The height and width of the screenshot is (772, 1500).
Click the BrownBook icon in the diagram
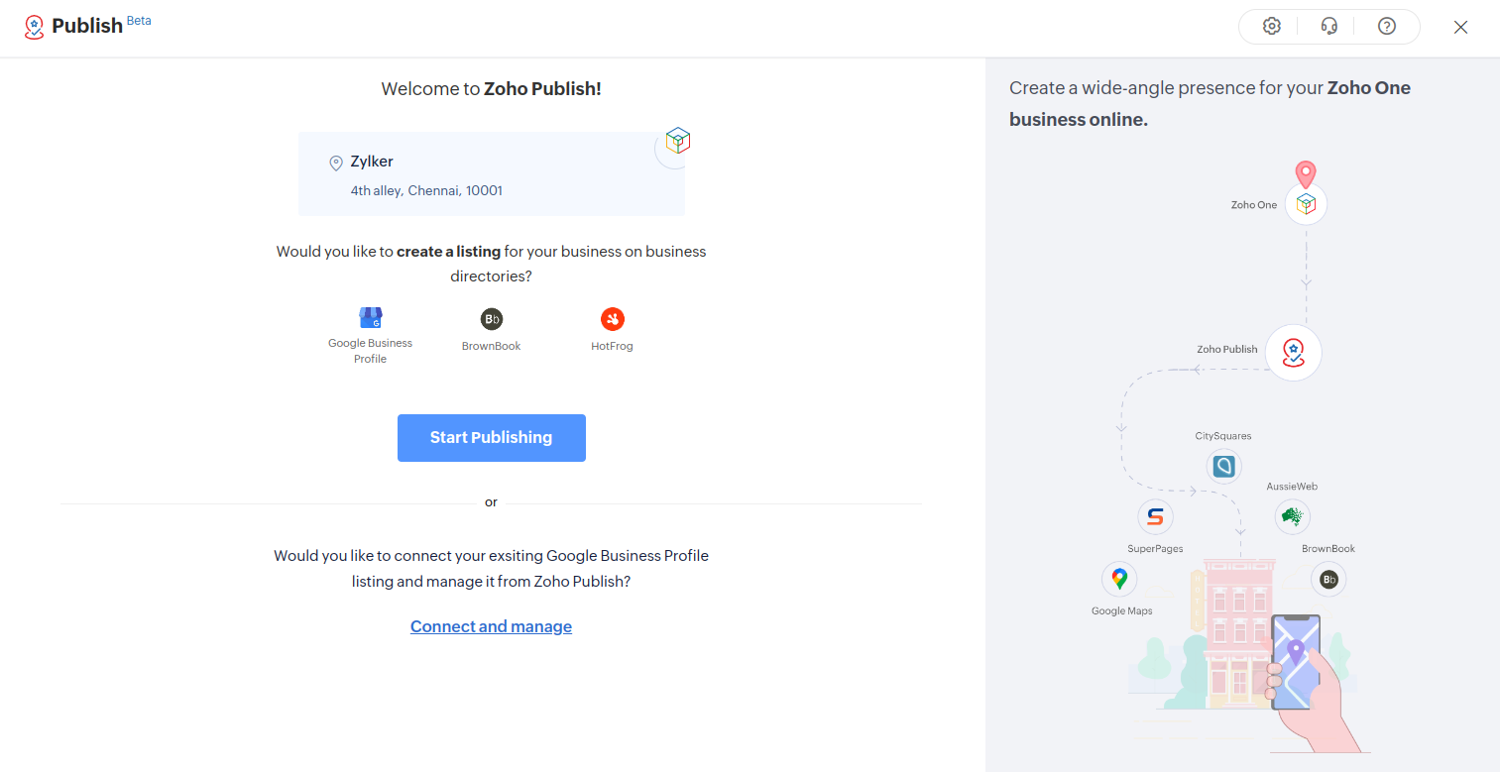coord(1328,579)
